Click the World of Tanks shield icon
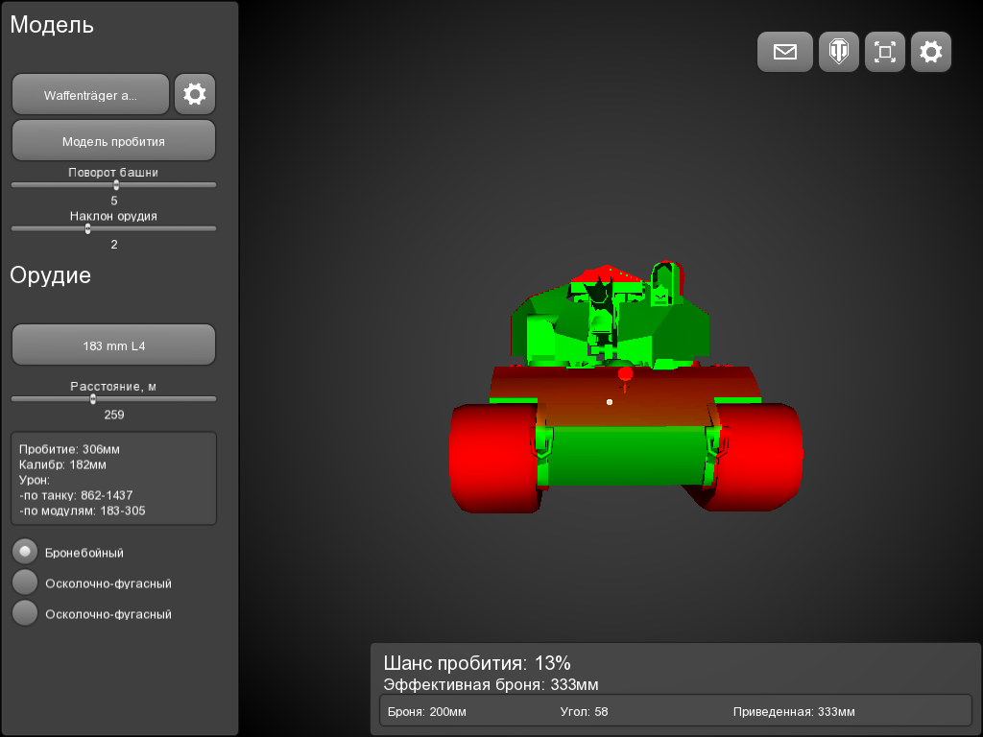Image resolution: width=983 pixels, height=737 pixels. click(x=839, y=52)
